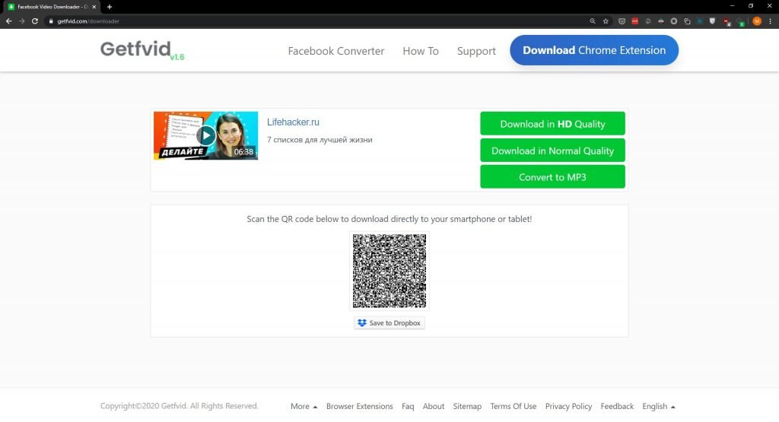Expand the English language dropdown

click(659, 406)
